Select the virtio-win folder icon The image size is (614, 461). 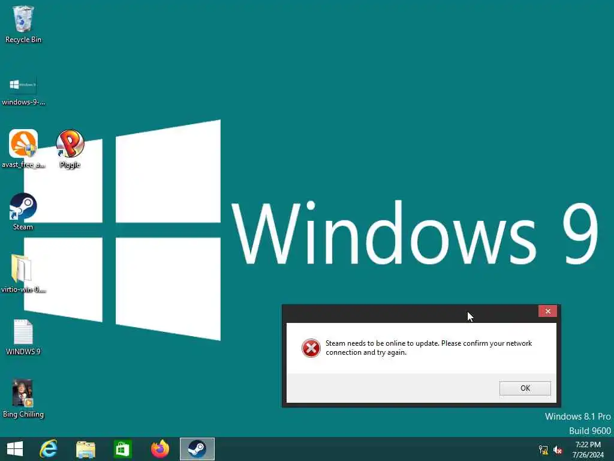click(23, 274)
